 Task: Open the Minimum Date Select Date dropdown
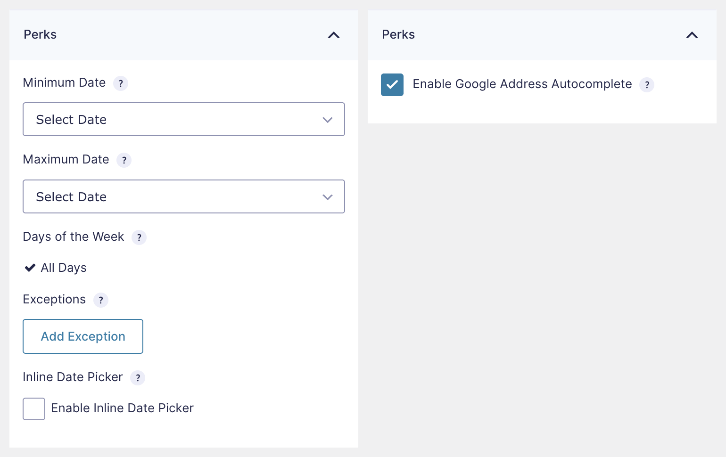184,119
